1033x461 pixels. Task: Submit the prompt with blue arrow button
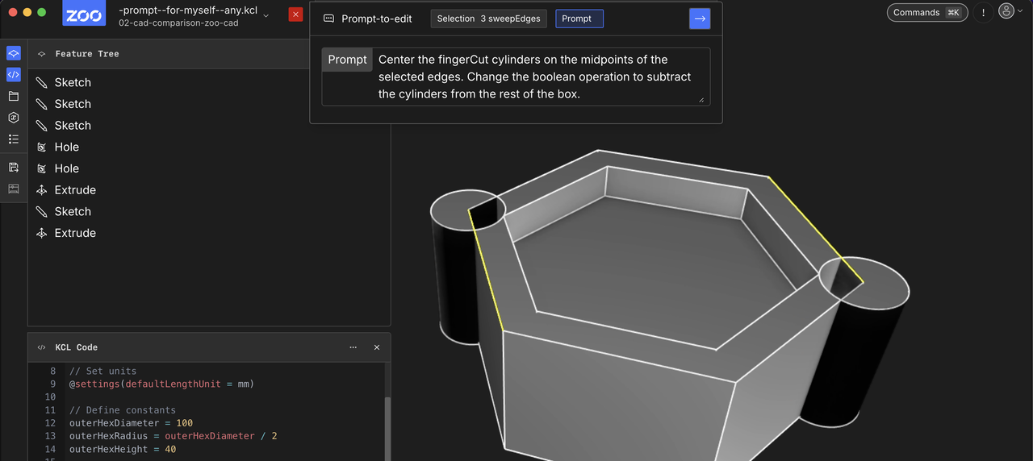click(x=700, y=19)
